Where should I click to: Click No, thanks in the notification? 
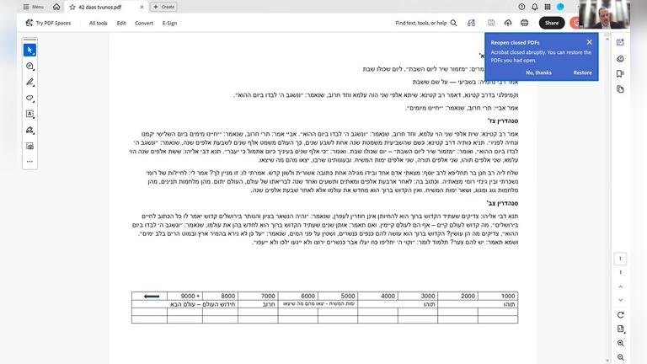tap(538, 72)
